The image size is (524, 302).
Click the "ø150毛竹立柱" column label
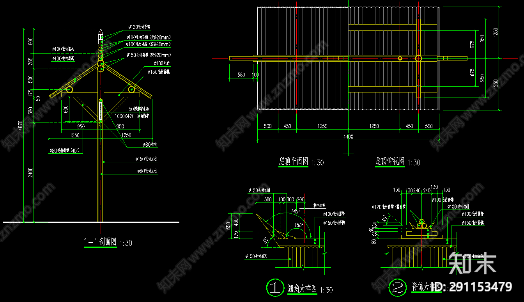point(147,159)
